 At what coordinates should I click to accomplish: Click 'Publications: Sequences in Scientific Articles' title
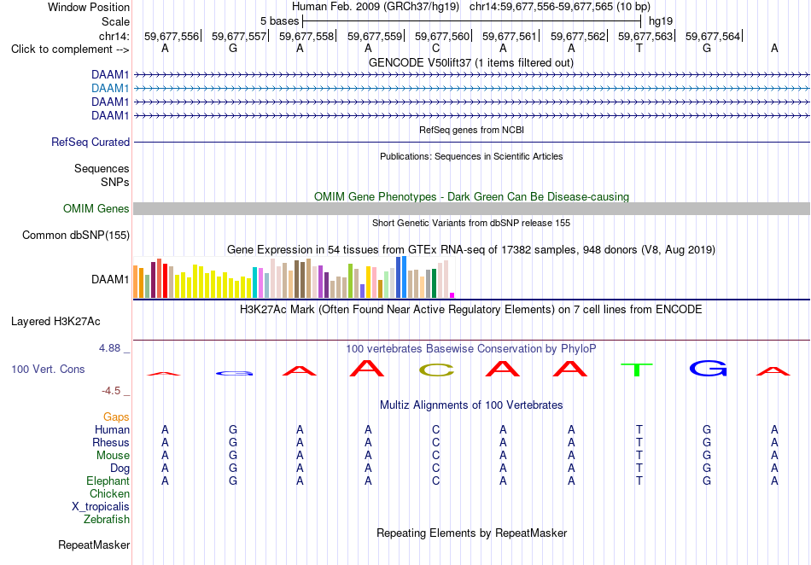click(471, 157)
